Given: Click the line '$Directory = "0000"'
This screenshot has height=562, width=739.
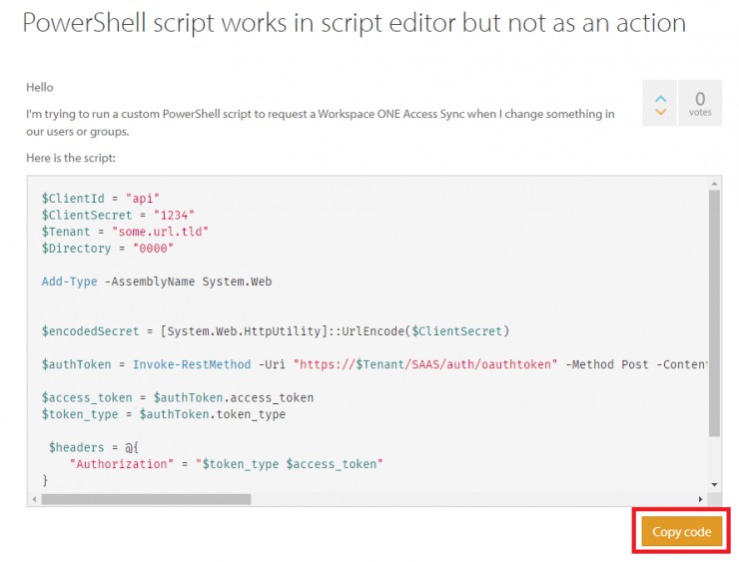Looking at the screenshot, I should [x=108, y=248].
